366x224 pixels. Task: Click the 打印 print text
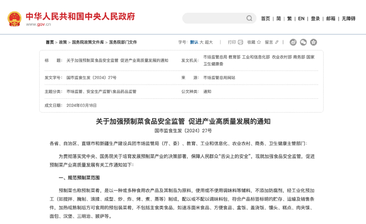(232, 42)
